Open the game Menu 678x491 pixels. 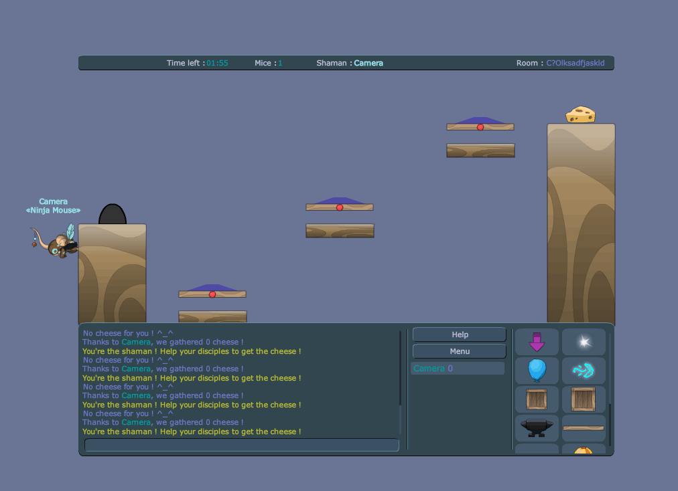(x=460, y=351)
